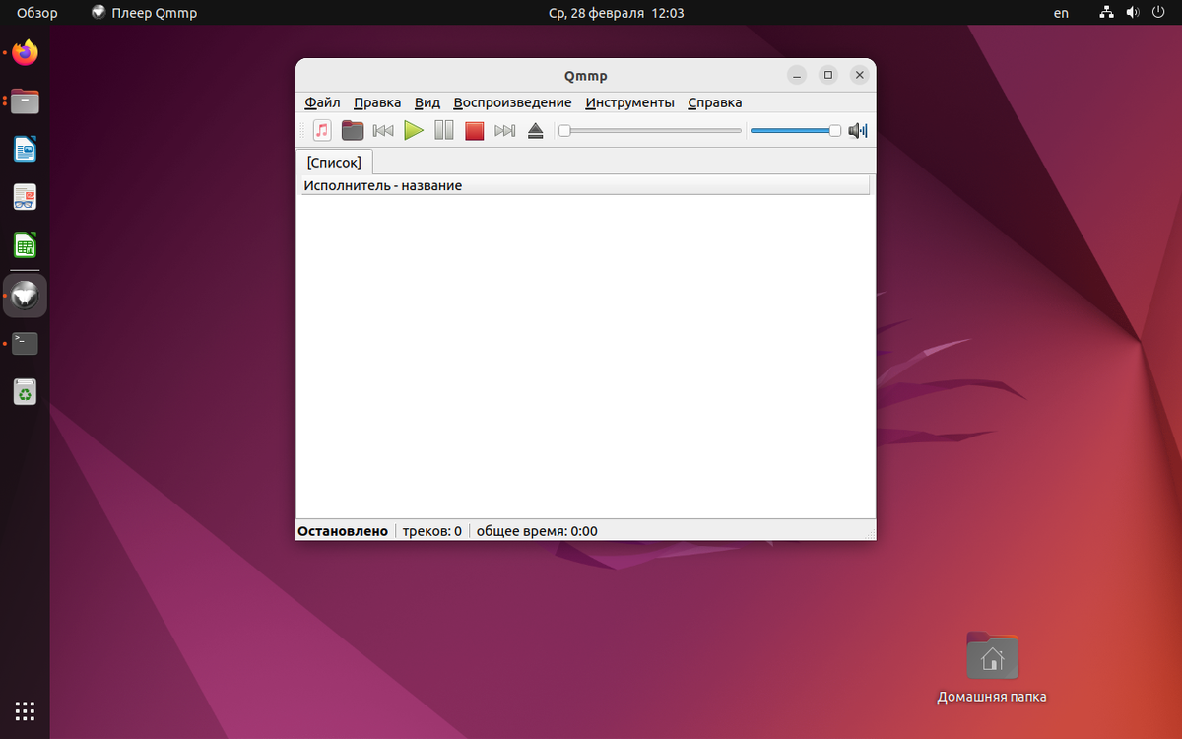Click the Остановлено status text
The width and height of the screenshot is (1182, 739).
tap(343, 531)
